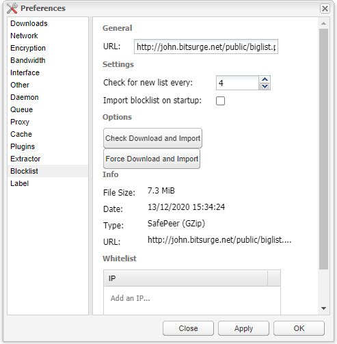Click the blocklist URL input field

(206, 47)
